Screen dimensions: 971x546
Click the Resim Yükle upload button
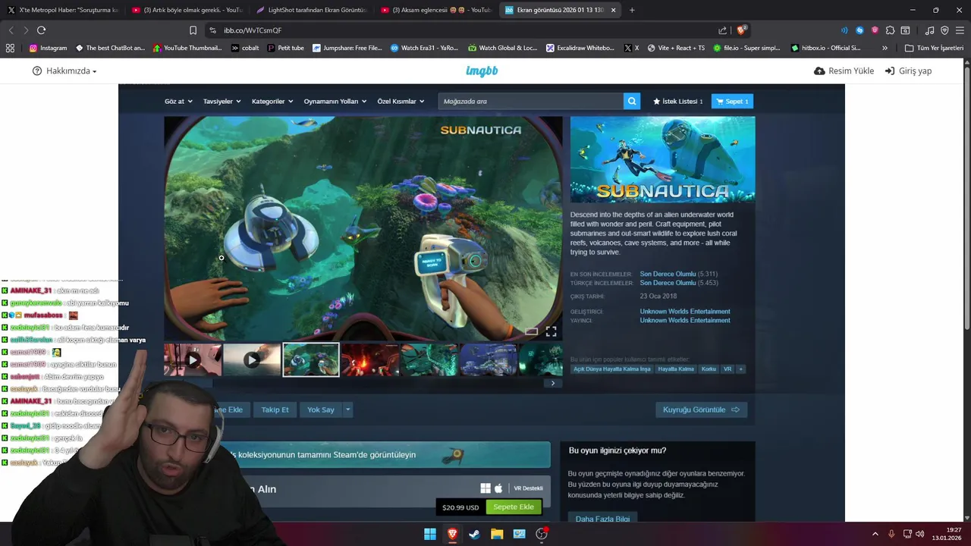844,71
